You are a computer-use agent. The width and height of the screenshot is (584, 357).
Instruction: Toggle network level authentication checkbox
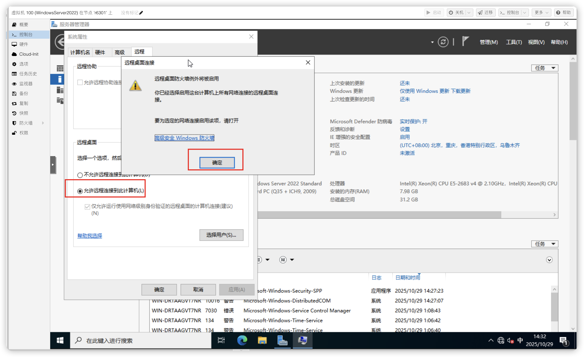coord(88,207)
